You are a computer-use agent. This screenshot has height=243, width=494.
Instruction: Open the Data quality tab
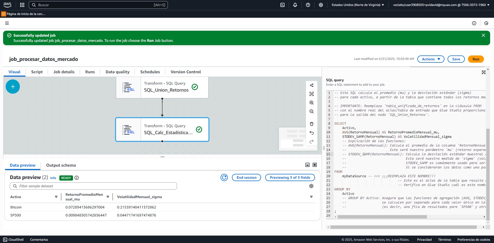point(118,72)
